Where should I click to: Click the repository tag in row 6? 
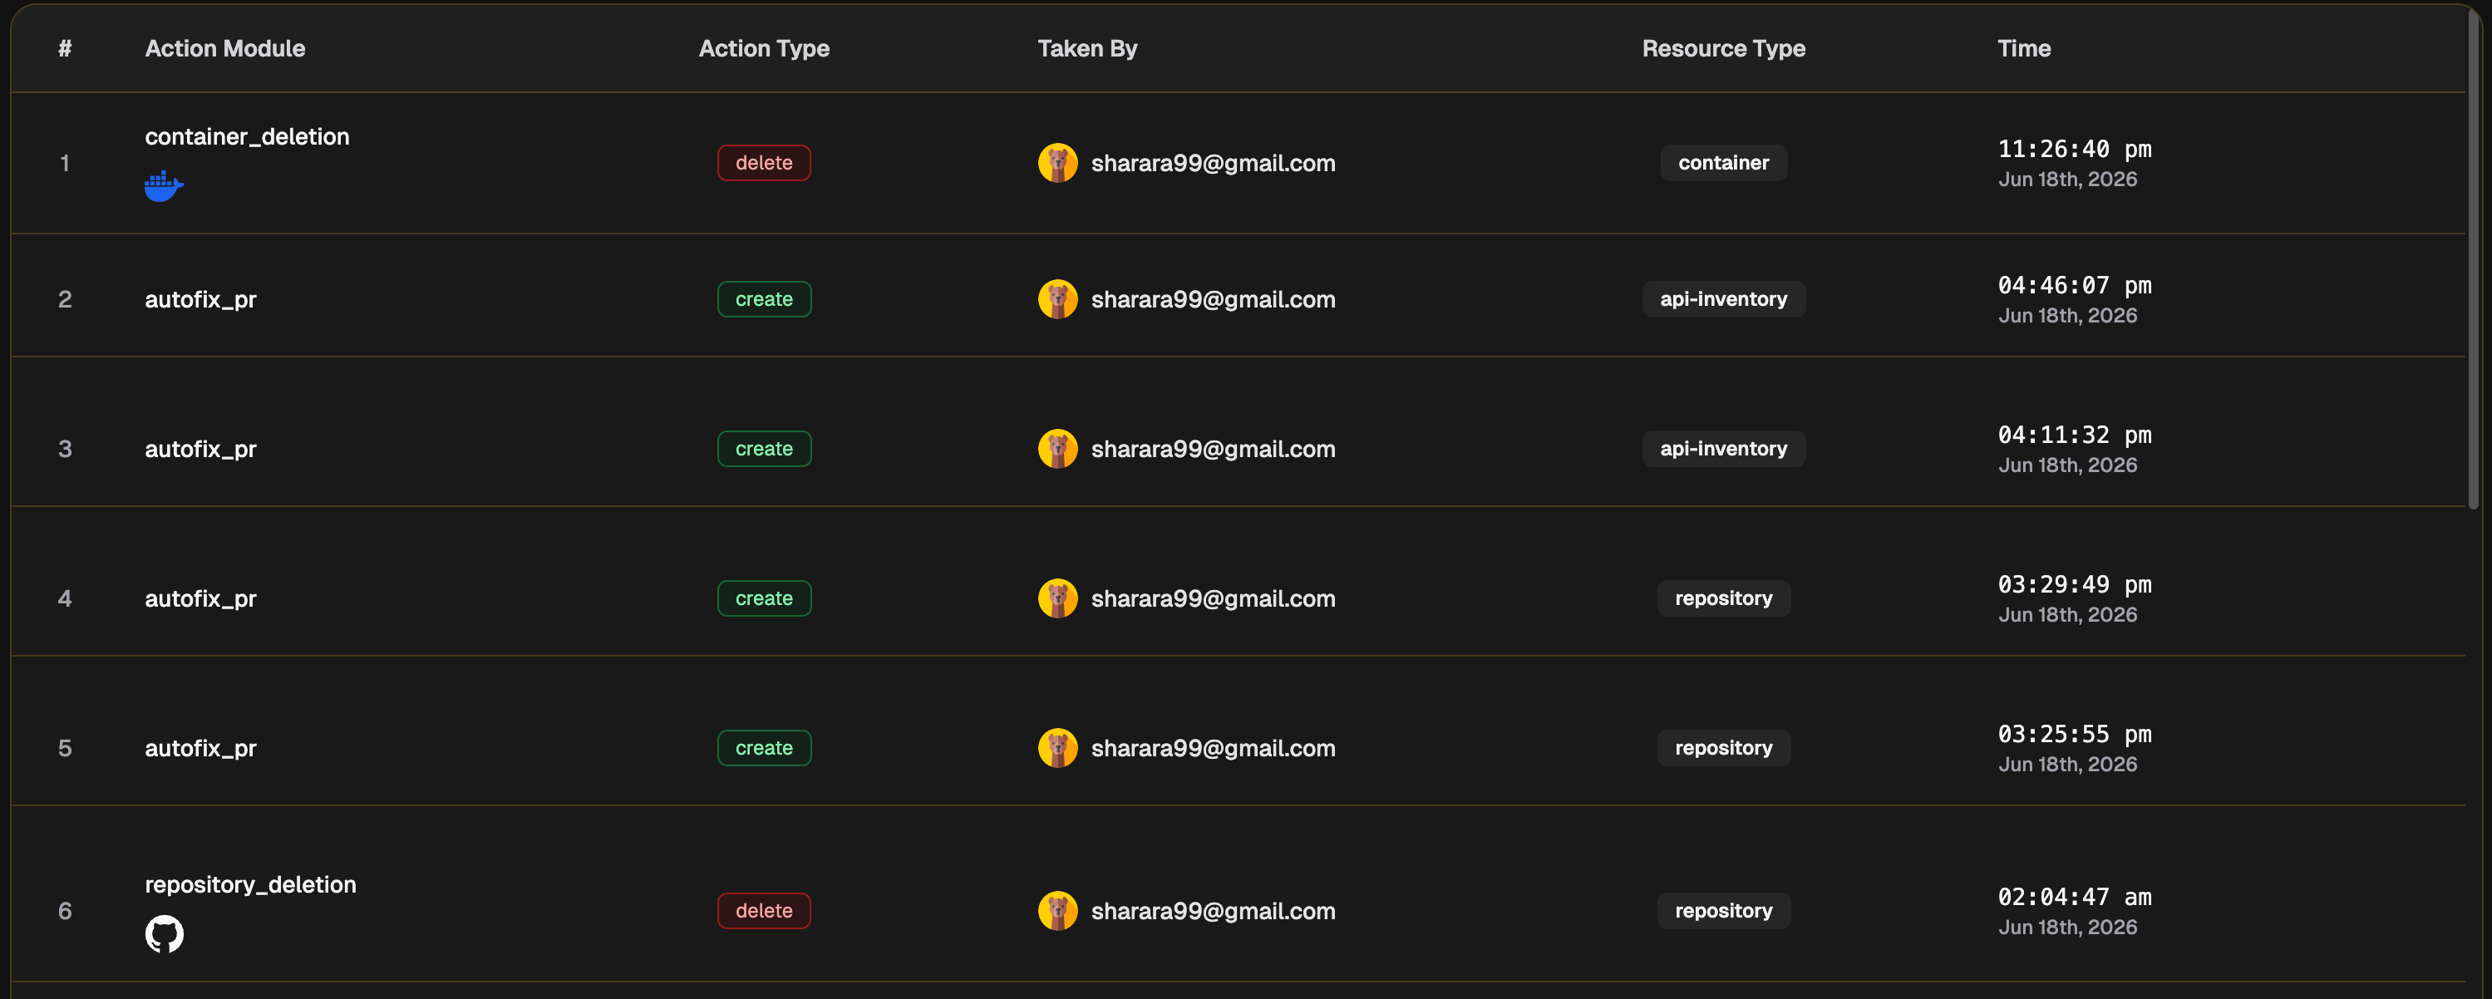pos(1723,911)
